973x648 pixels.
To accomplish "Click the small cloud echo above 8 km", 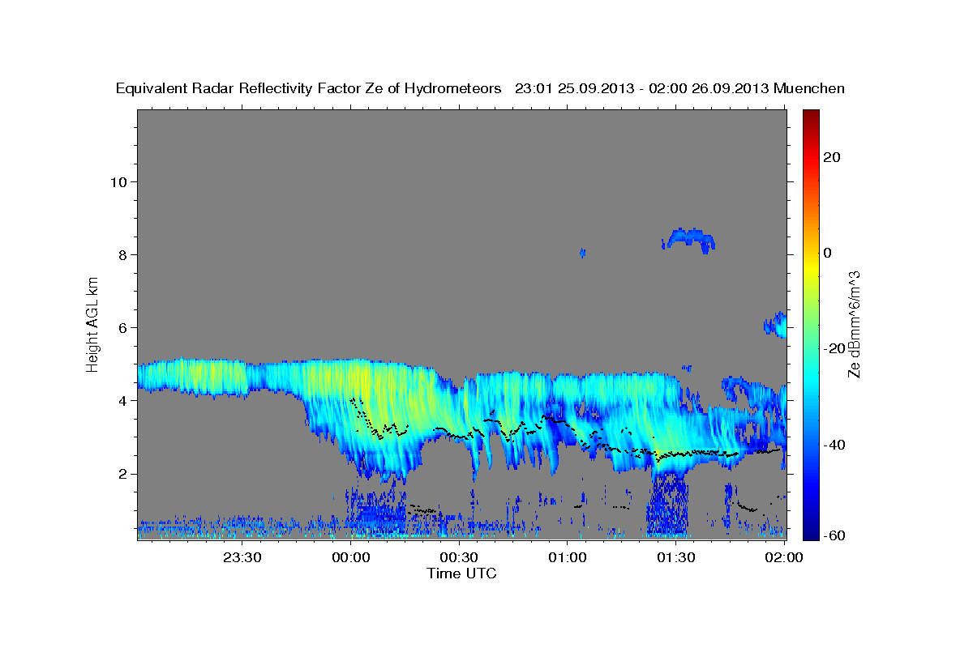I will pos(688,239).
